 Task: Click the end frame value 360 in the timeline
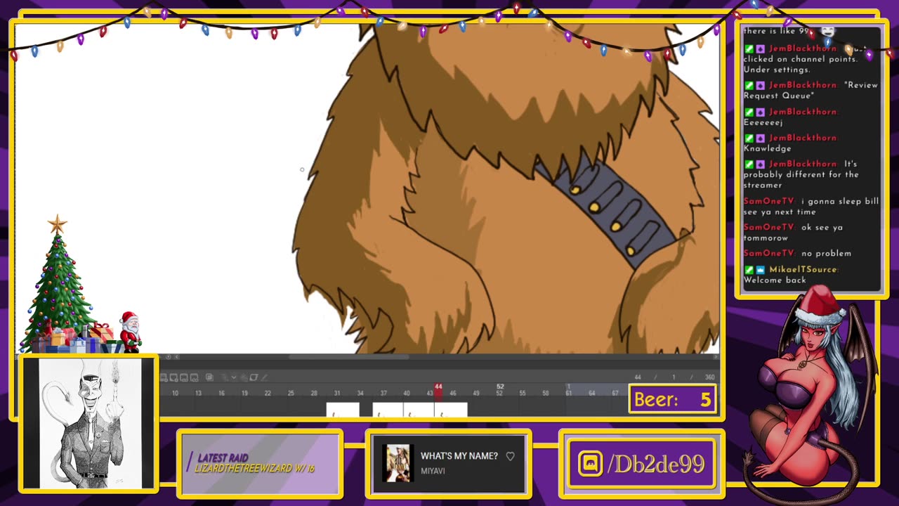709,377
